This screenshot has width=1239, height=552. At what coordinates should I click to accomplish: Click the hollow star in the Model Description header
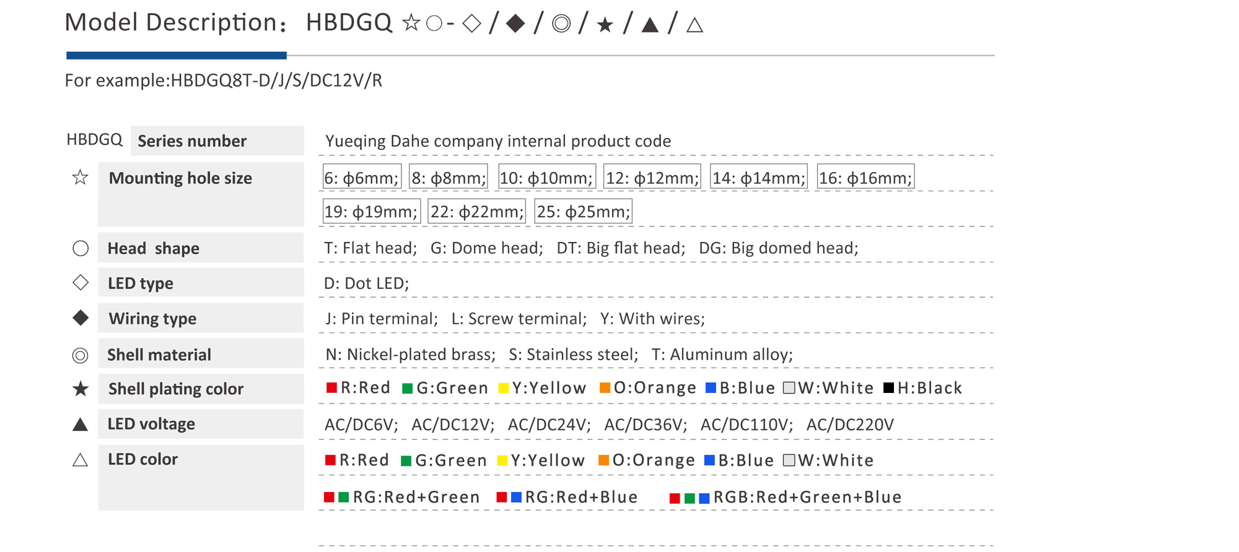(411, 24)
